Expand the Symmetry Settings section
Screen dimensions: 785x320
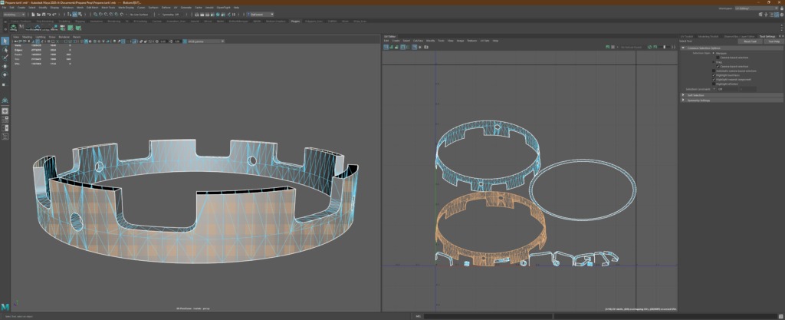click(x=698, y=100)
